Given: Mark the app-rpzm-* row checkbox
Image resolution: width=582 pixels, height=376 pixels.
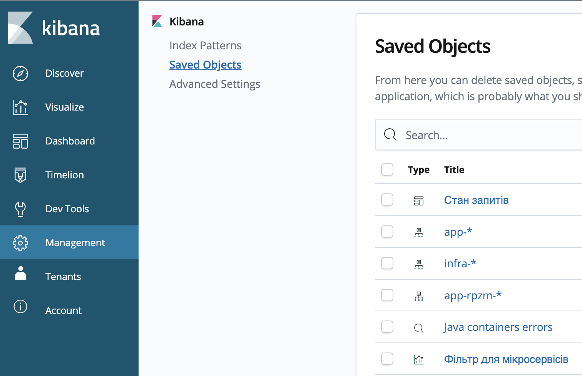Looking at the screenshot, I should (x=387, y=295).
